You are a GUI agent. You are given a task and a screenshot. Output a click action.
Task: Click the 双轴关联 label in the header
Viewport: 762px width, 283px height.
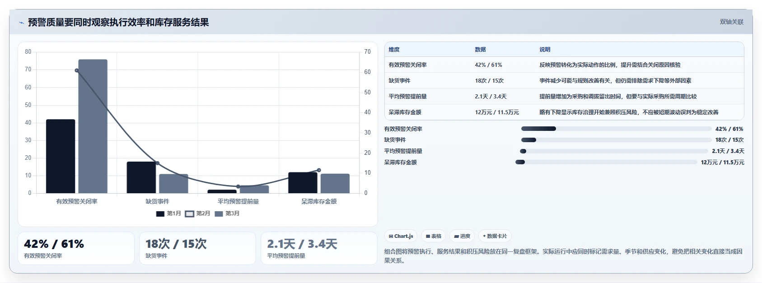point(731,22)
